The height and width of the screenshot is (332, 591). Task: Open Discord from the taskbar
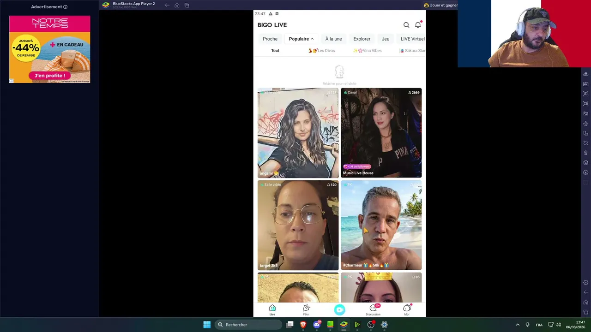pyautogui.click(x=317, y=325)
